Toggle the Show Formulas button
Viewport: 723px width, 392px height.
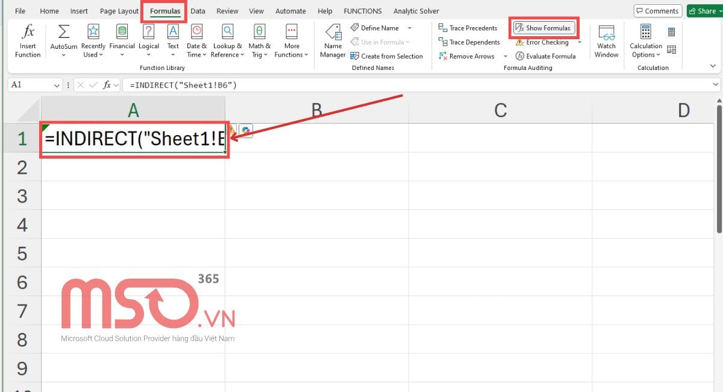coord(543,28)
